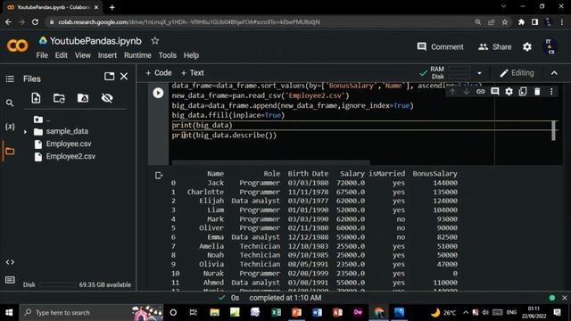Screen dimensions: 571x321
Task: Bookmark this page with the star
Action: (x=505, y=22)
